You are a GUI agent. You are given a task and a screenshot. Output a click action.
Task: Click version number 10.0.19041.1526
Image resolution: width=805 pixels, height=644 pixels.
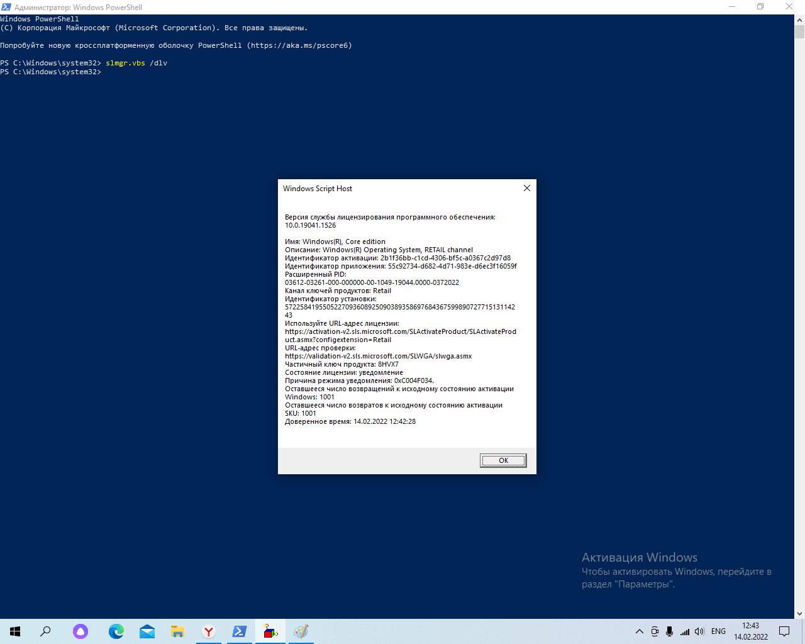click(310, 225)
